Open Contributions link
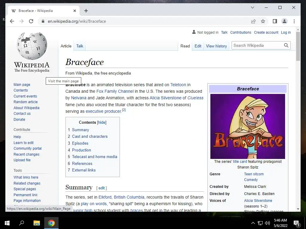306x229 pixels. click(241, 32)
